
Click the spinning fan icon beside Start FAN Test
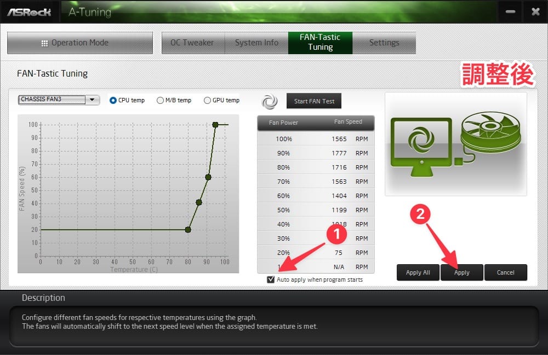[270, 102]
